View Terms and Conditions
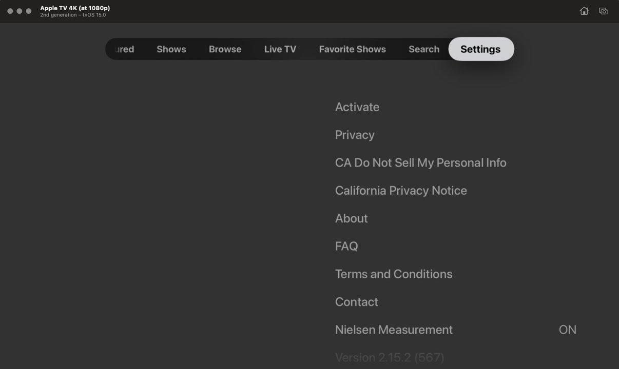 [x=393, y=274]
